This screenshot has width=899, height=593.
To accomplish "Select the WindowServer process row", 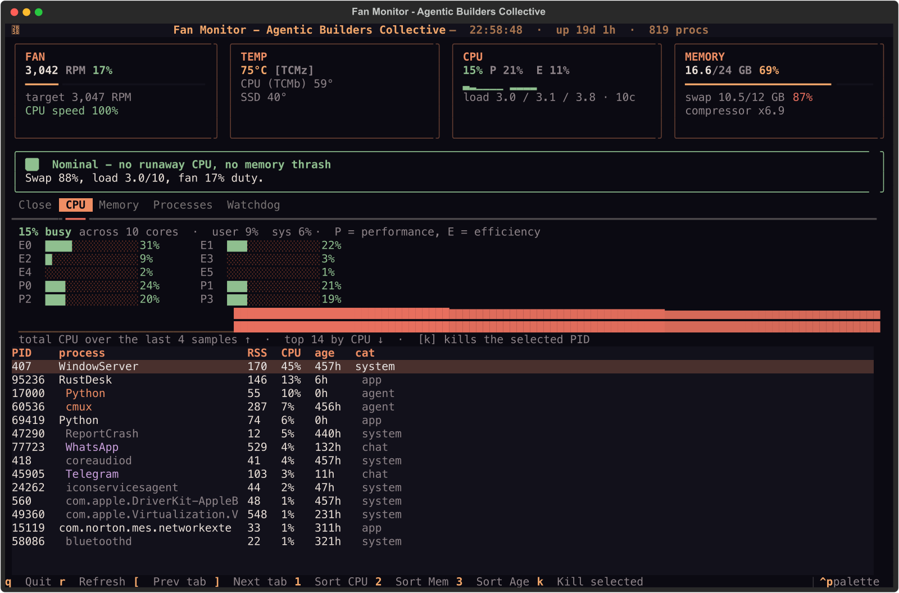I will coord(443,366).
